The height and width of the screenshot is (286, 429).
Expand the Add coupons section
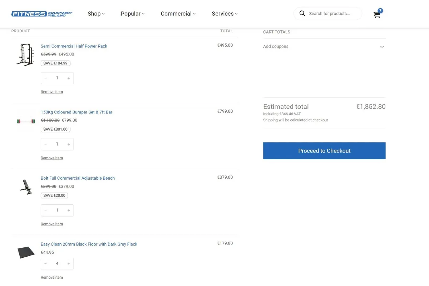coord(382,47)
